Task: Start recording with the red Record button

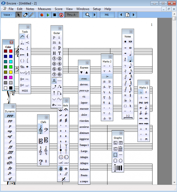Action: [42, 15]
